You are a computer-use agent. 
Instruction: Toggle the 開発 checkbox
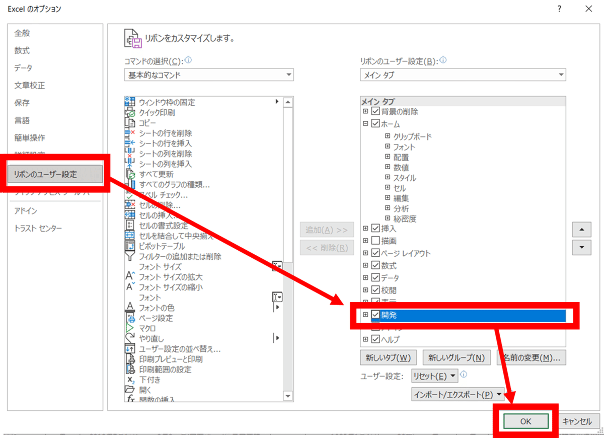pyautogui.click(x=375, y=315)
